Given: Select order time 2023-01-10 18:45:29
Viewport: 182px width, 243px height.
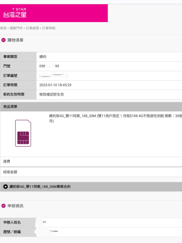Looking at the screenshot, I should point(55,85).
